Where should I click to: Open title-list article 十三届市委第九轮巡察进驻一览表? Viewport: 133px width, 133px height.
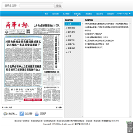click(97, 44)
